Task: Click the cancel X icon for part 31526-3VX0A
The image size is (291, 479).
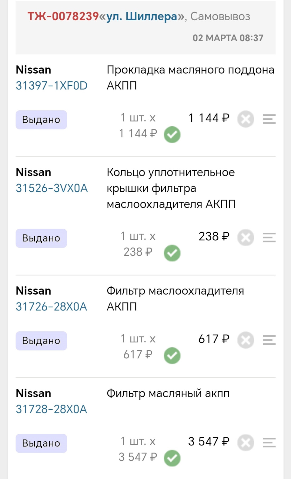Action: pos(246,238)
